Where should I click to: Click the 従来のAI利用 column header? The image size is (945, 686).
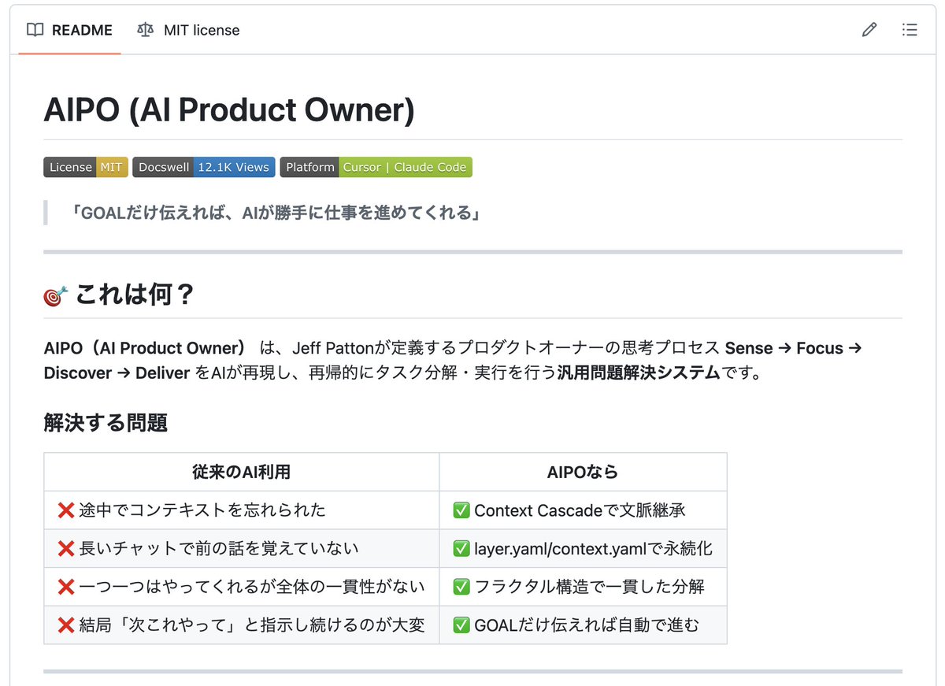(x=242, y=472)
